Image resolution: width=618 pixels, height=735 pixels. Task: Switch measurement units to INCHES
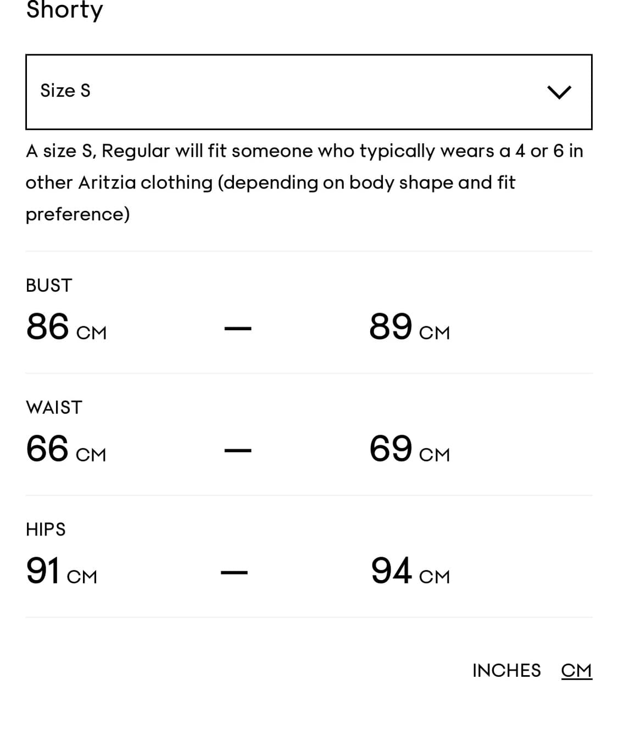pyautogui.click(x=506, y=670)
